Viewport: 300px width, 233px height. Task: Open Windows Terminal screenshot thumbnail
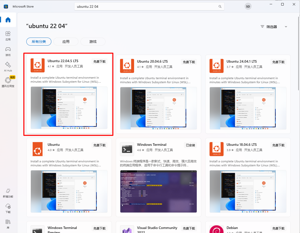tap(158, 191)
